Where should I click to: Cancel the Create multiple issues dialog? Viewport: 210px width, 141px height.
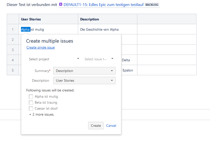[111, 126]
